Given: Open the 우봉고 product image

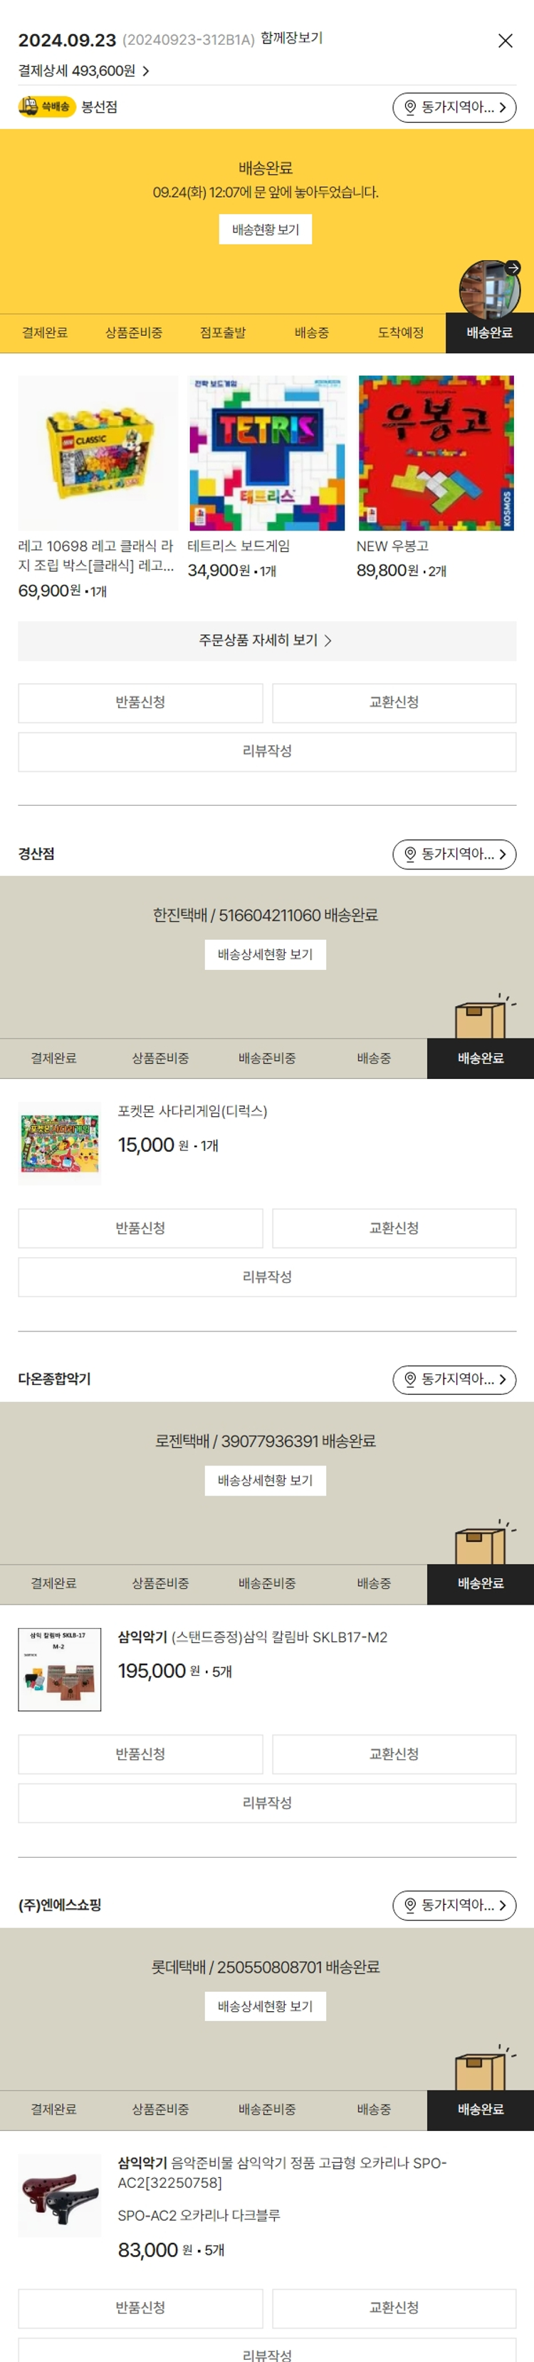Looking at the screenshot, I should coord(436,453).
